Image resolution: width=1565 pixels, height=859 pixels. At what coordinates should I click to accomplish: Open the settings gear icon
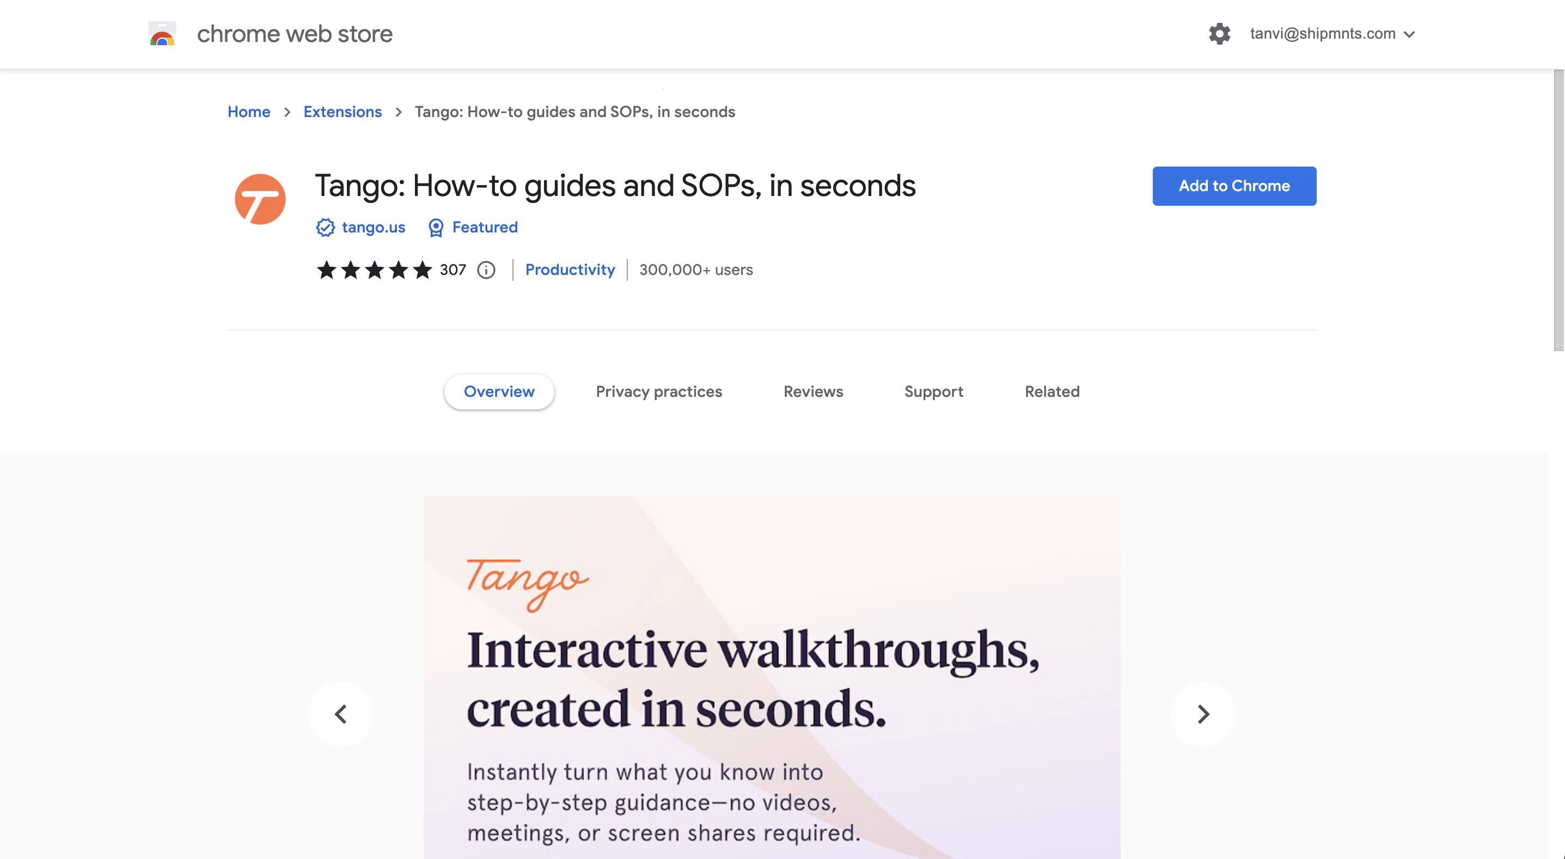(x=1219, y=33)
